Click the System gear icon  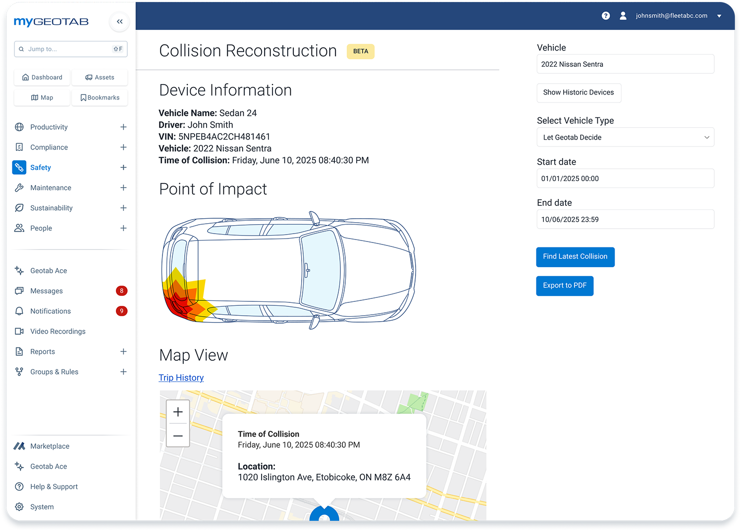point(19,507)
